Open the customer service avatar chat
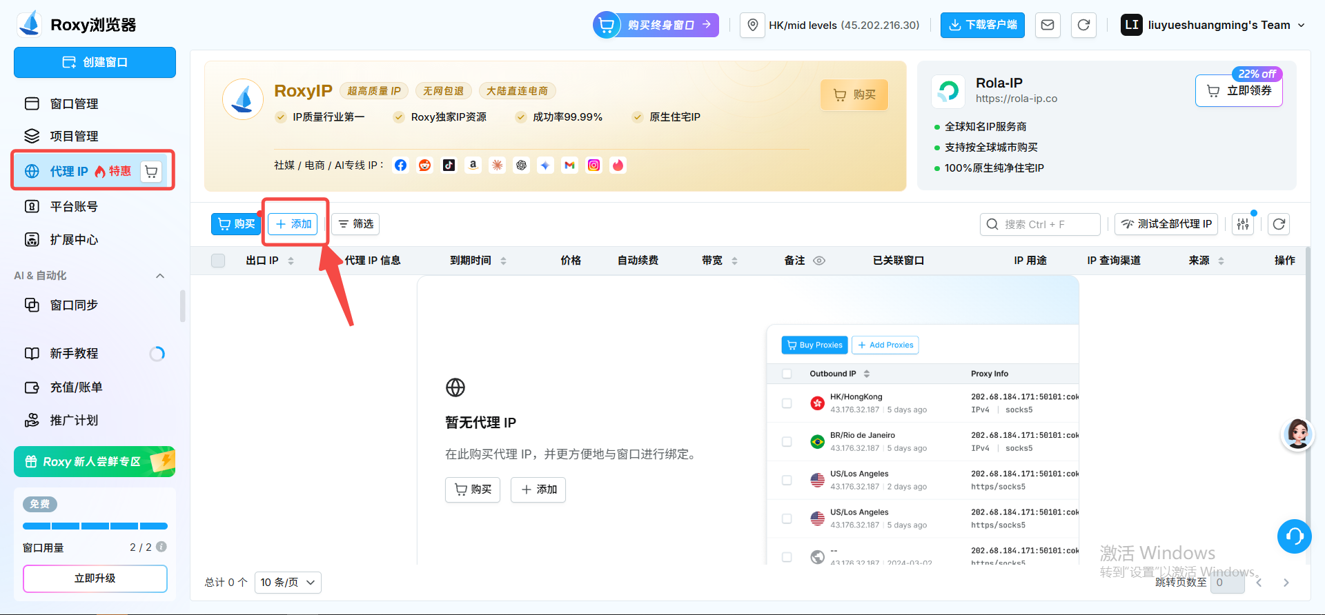The width and height of the screenshot is (1325, 615). [1297, 434]
